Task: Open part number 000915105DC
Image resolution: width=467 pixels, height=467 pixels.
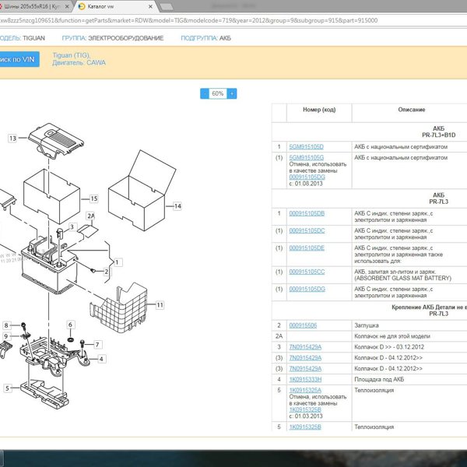Action: click(x=307, y=231)
